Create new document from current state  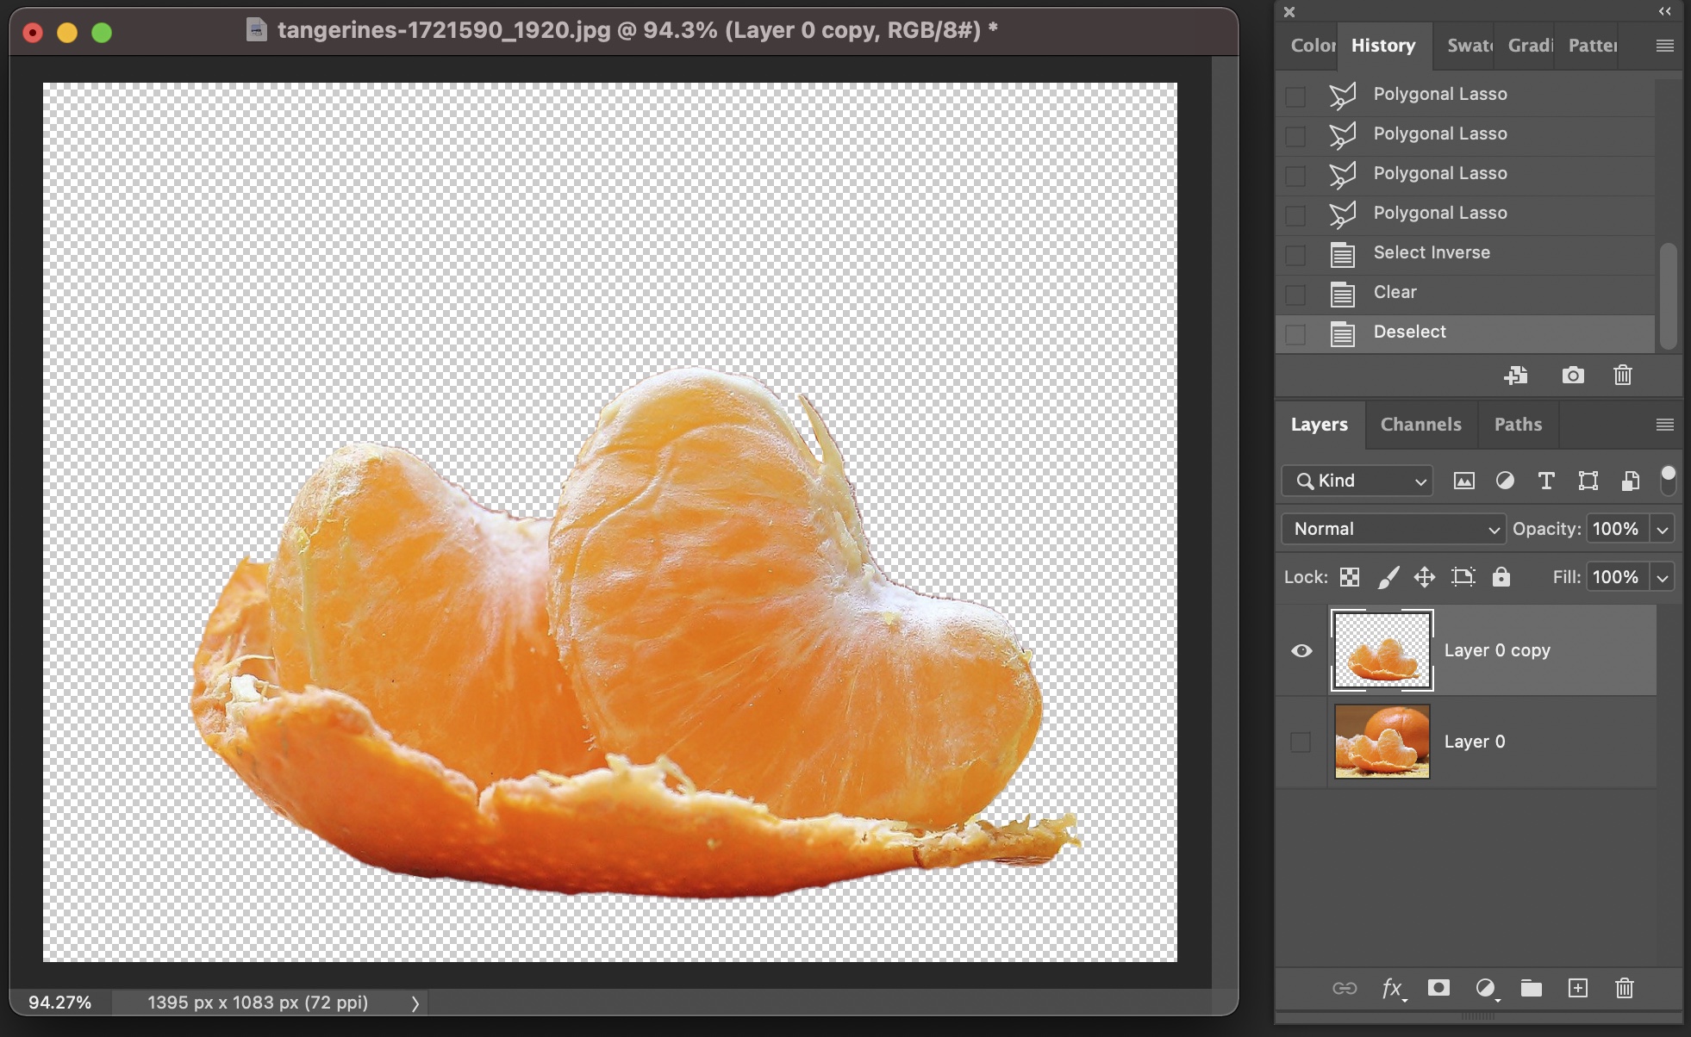click(x=1516, y=376)
